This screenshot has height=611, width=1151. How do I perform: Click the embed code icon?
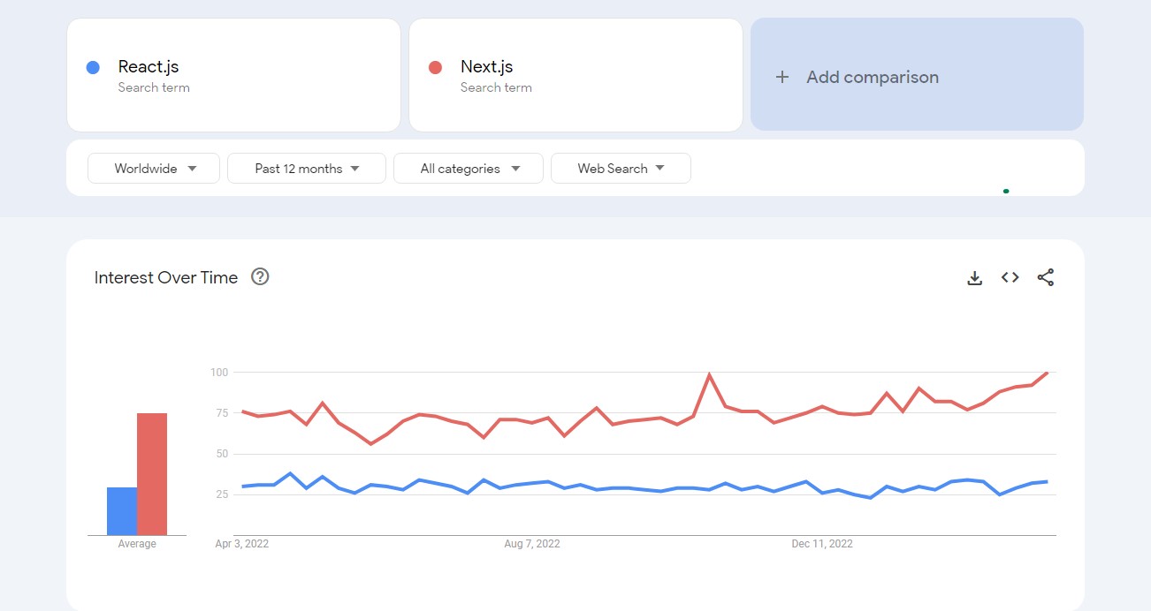click(x=1010, y=277)
